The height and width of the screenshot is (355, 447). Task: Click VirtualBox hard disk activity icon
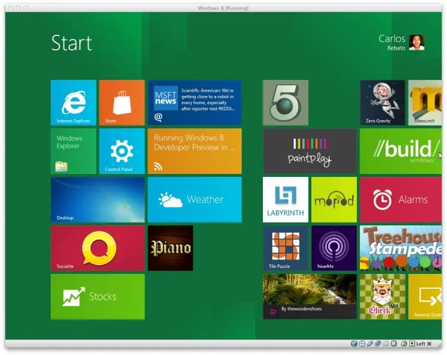(354, 344)
